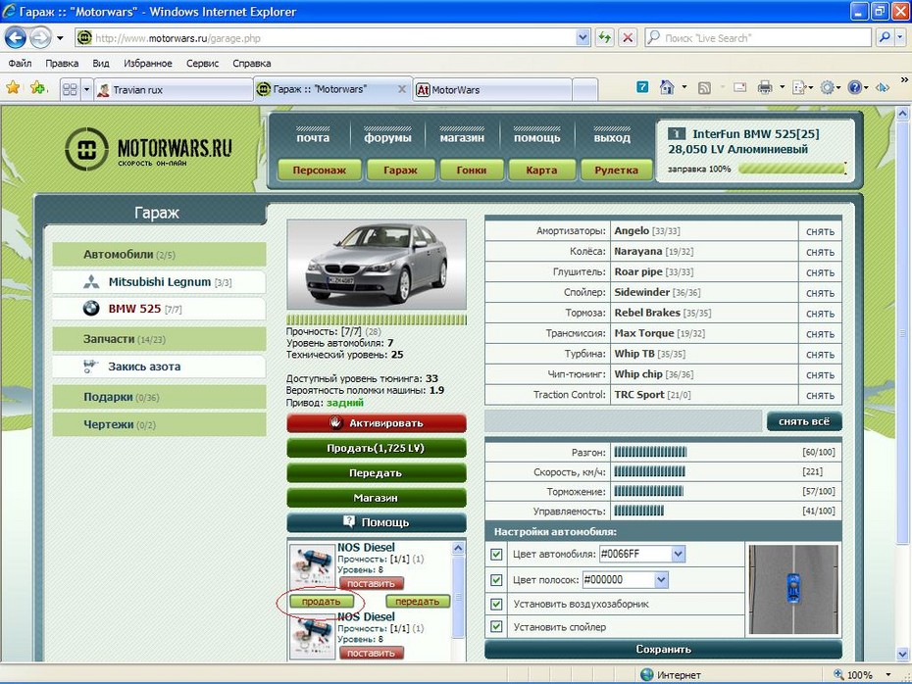The image size is (912, 684).
Task: Open the Файл menu
Action: pyautogui.click(x=20, y=64)
